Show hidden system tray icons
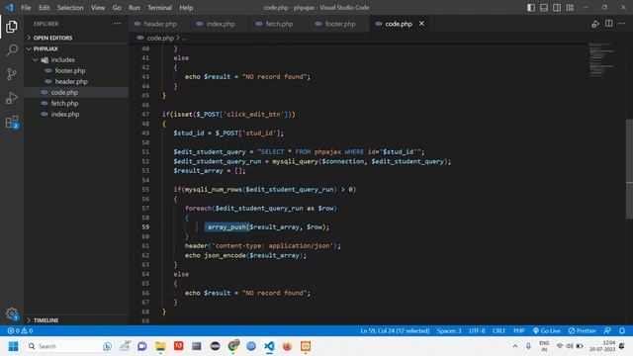 point(515,346)
